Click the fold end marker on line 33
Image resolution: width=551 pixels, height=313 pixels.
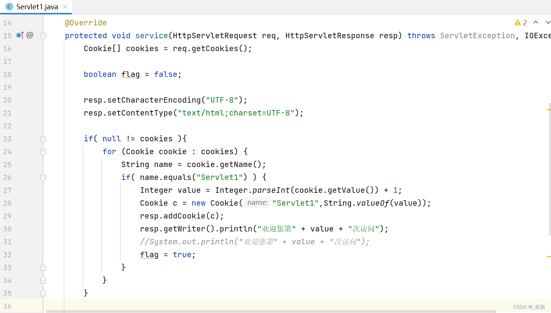pos(43,267)
